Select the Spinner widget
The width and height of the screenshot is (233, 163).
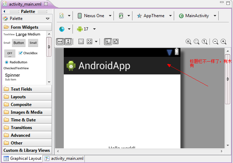[x=13, y=77]
